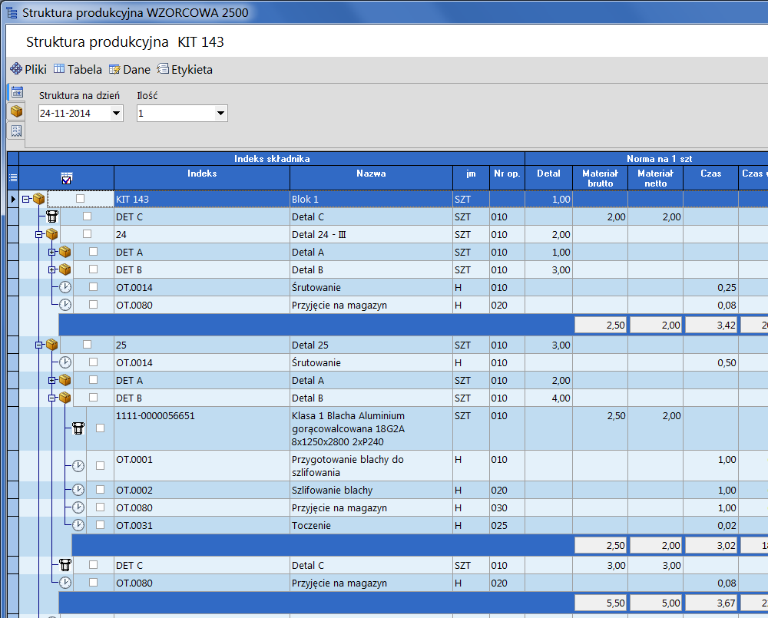
Task: Click clock icon of OT.0080 with Nr op. 030
Action: (78, 507)
